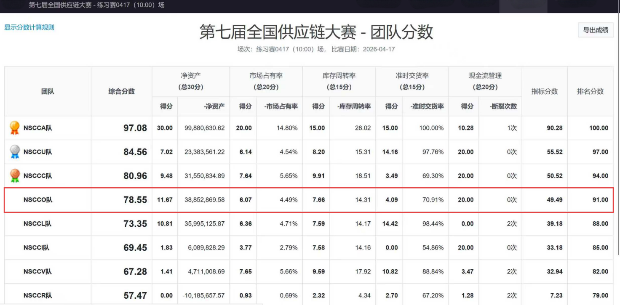Click negative net asset -10,185,657.57
620x305 pixels.
tap(203, 296)
